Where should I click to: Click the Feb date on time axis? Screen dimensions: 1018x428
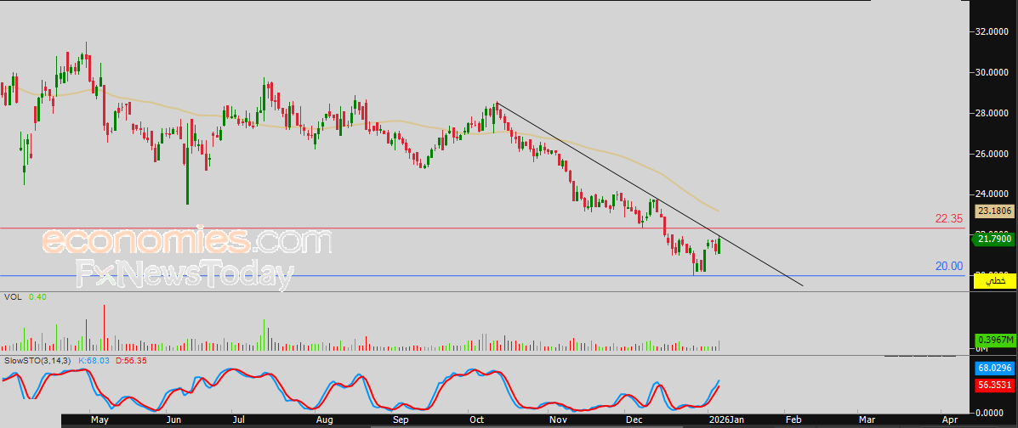[793, 420]
